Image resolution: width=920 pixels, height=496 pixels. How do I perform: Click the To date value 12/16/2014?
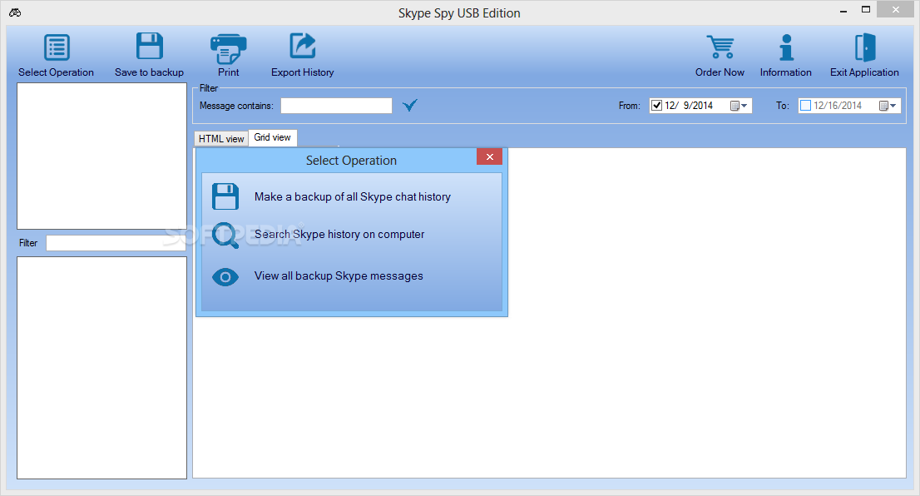838,106
